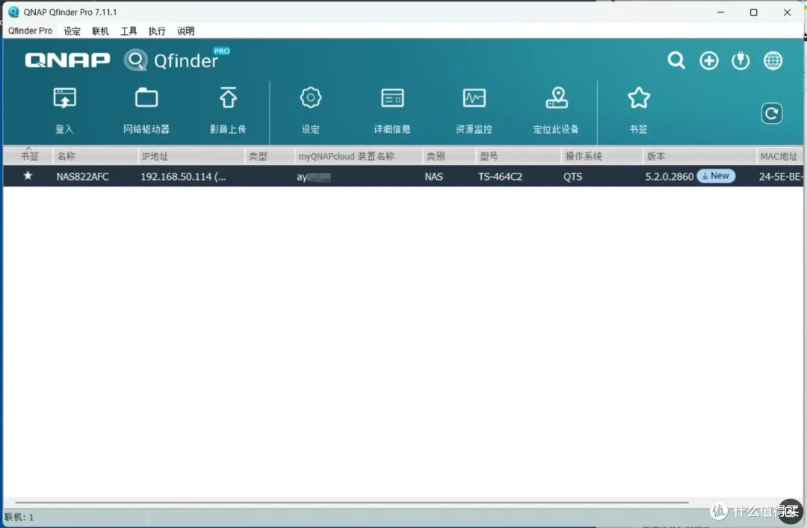The height and width of the screenshot is (528, 807).
Task: Sort by myQNAPcloud 装置名称 column header
Action: [x=359, y=156]
